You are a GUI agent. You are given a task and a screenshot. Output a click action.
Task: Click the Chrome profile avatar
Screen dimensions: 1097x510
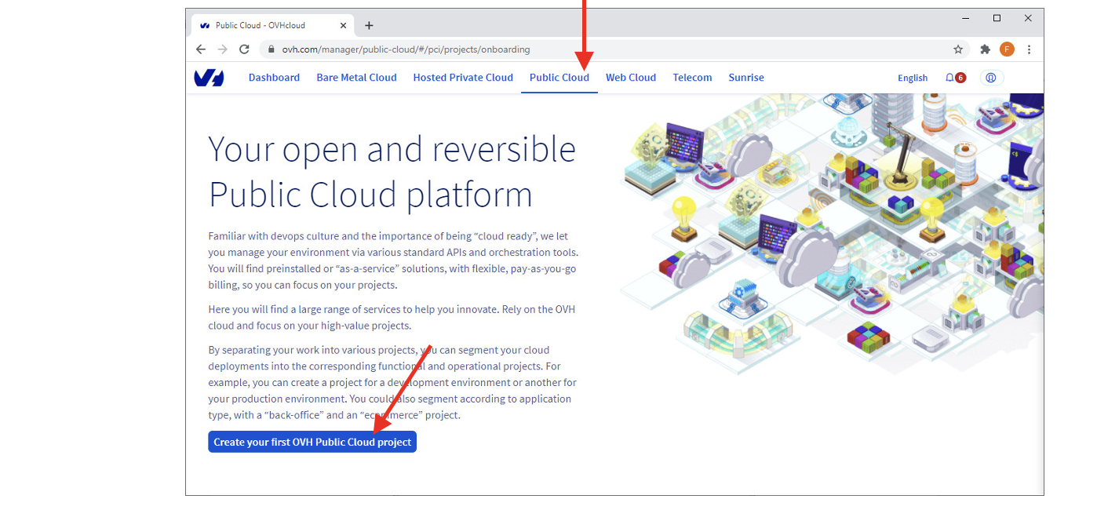click(x=1007, y=49)
